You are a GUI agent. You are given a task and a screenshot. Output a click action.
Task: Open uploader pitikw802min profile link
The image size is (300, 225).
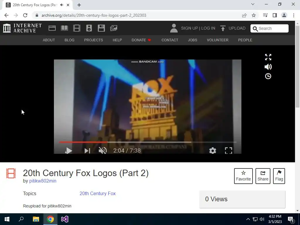[43, 181]
